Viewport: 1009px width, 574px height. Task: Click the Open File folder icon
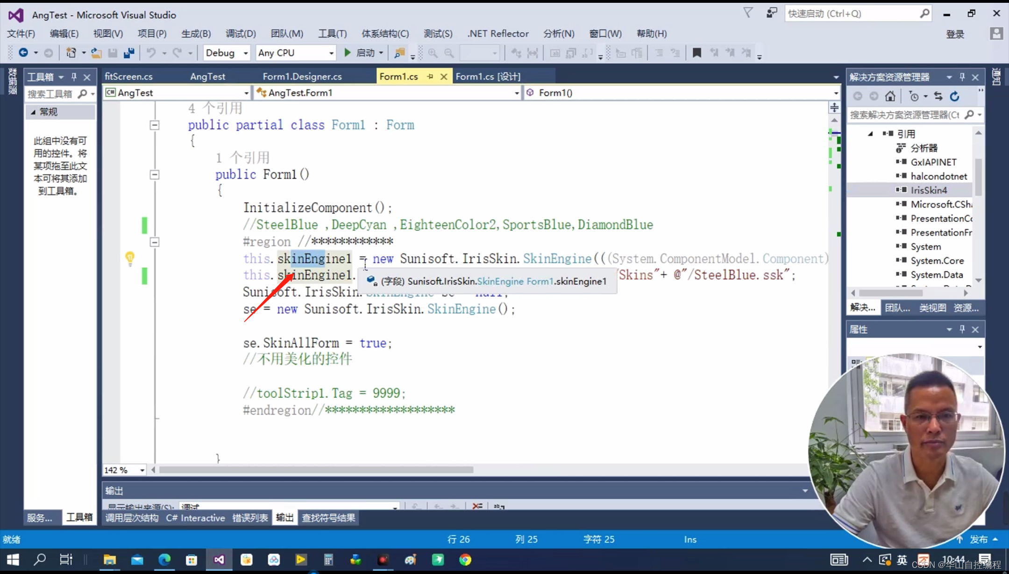pos(96,53)
